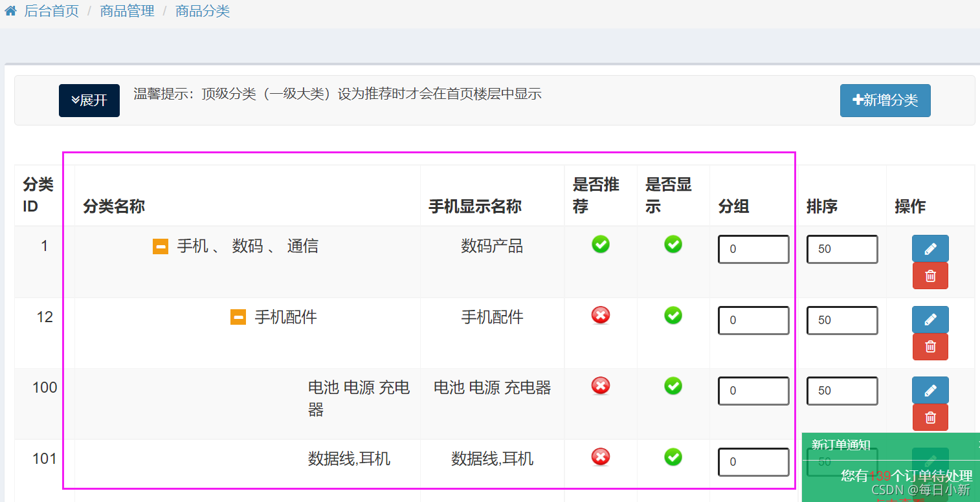Open the 139 pending orders notification
980x502 pixels.
click(x=906, y=476)
